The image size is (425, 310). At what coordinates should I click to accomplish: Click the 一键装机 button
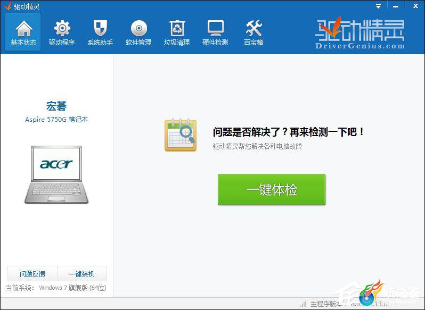pos(82,274)
